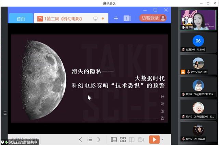Click muted mic beside 软件2109

click(x=183, y=139)
